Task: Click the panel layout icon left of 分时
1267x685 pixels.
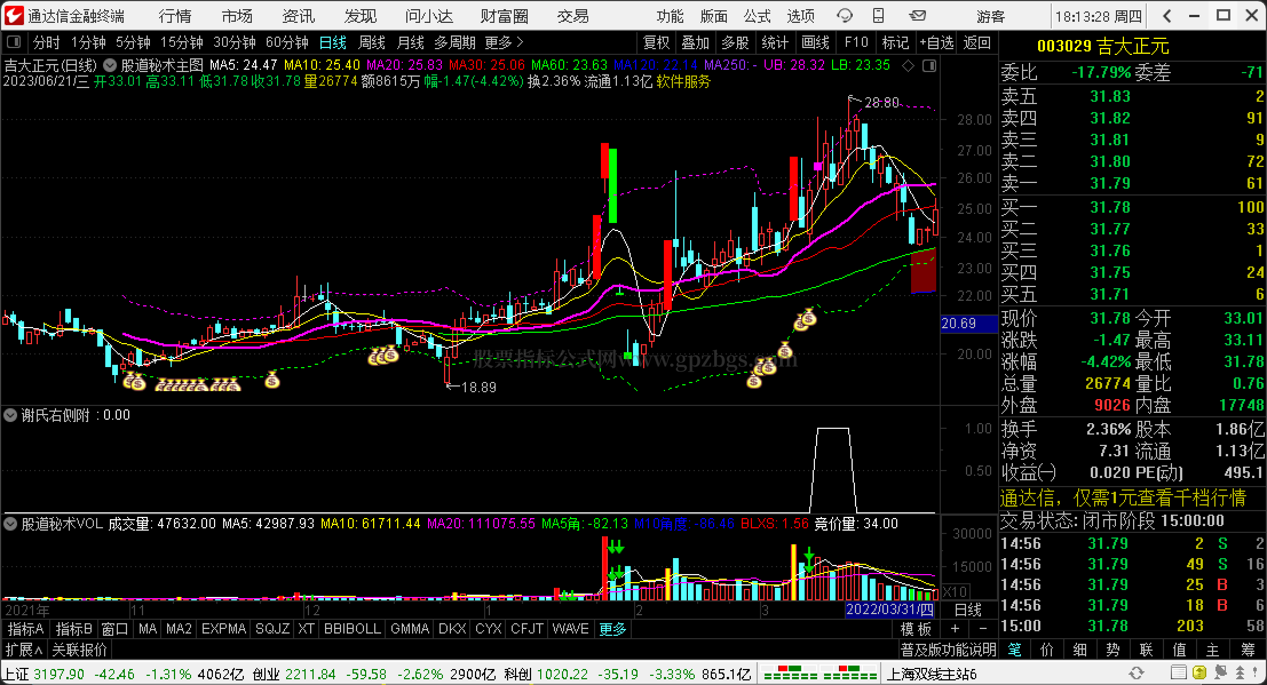Action: [x=13, y=42]
